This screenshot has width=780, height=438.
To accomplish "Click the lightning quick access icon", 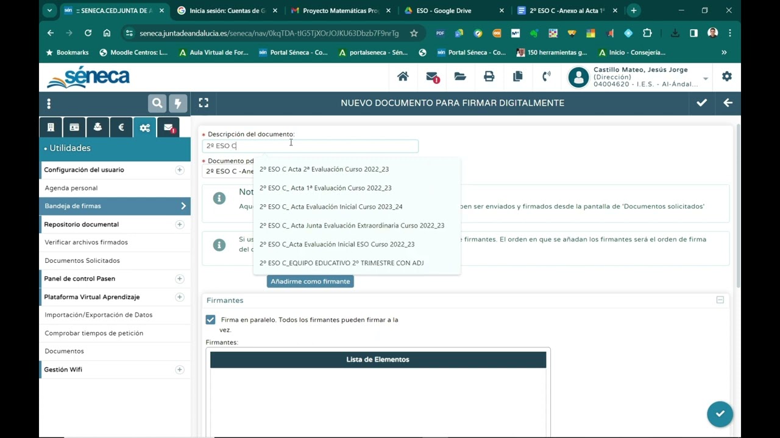I will point(178,103).
